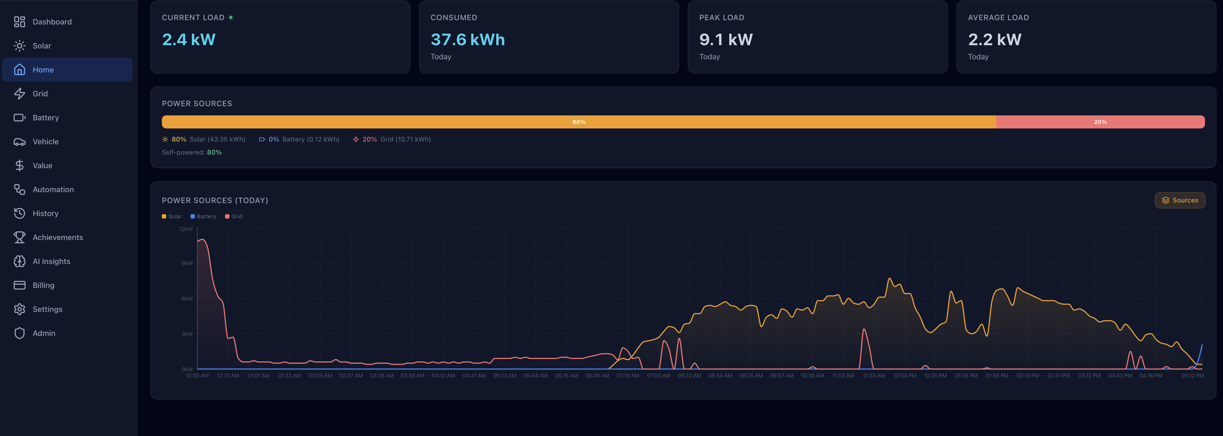The image size is (1223, 436).
Task: Toggle the Solar legend entry on the chart
Action: (x=171, y=216)
